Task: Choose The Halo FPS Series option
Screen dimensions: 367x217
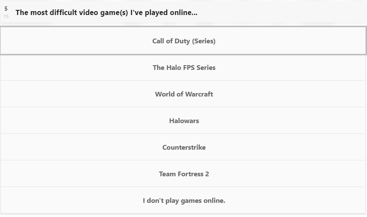Action: pyautogui.click(x=183, y=67)
